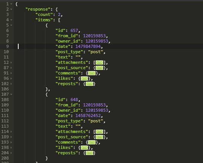Click the owner_id value on line 110

(97, 110)
